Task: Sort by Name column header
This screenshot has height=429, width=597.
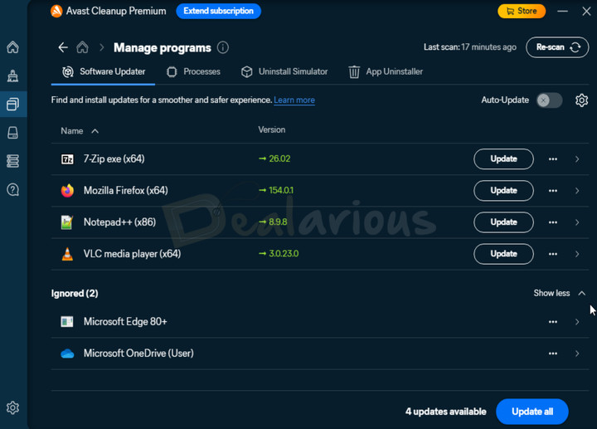Action: point(80,131)
